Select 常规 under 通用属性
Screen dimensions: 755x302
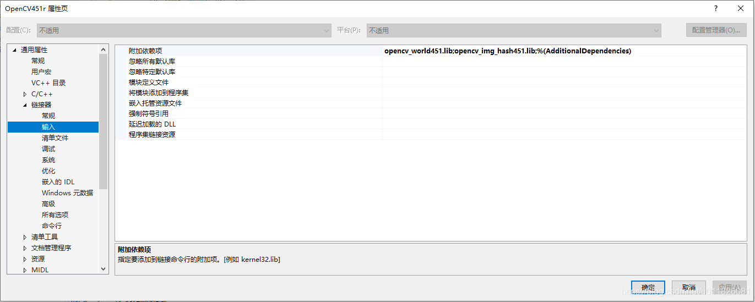coord(38,61)
